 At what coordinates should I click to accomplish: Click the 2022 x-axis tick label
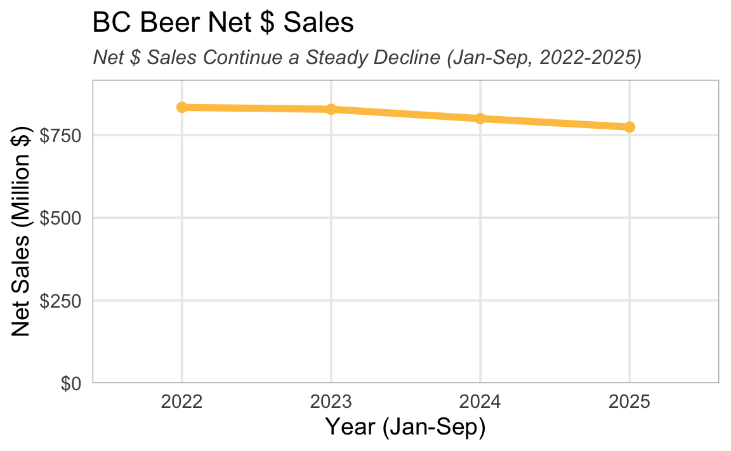coord(181,402)
